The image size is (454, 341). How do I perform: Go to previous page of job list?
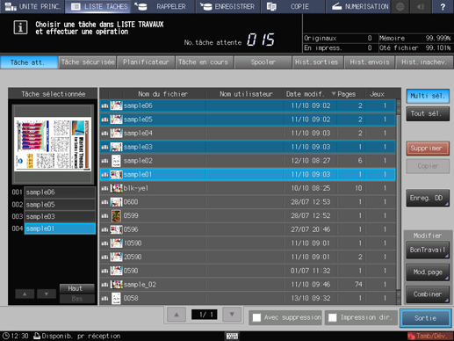pos(177,315)
